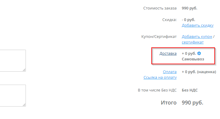Click the lower text area resize handle
Screen dimensions: 220x119
[24, 105]
